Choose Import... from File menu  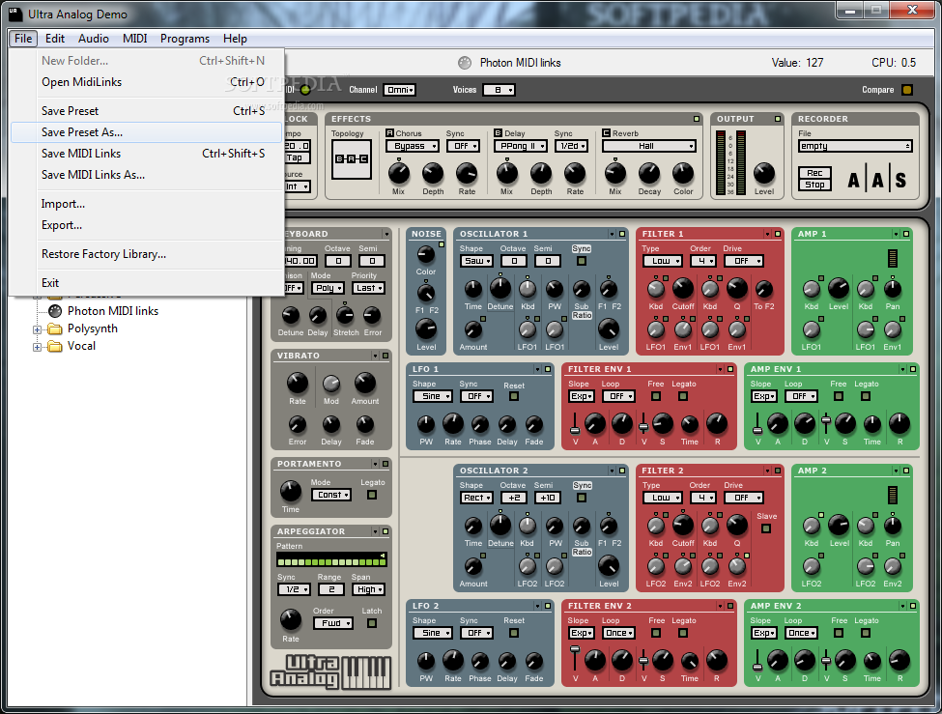click(x=146, y=204)
